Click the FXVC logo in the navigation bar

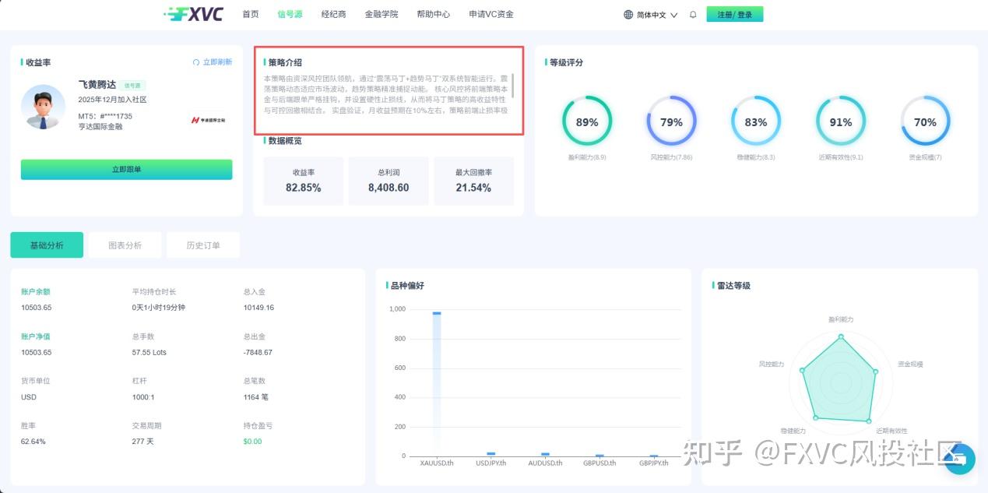(192, 13)
